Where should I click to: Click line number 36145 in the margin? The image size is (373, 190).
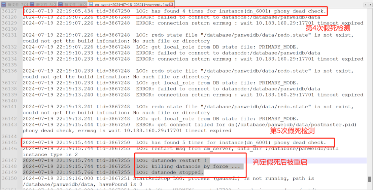[x=9, y=143]
